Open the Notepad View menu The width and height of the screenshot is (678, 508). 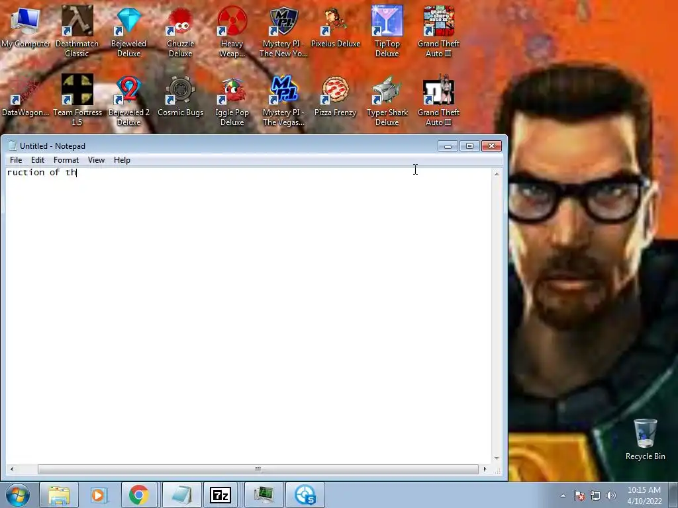[x=96, y=160]
